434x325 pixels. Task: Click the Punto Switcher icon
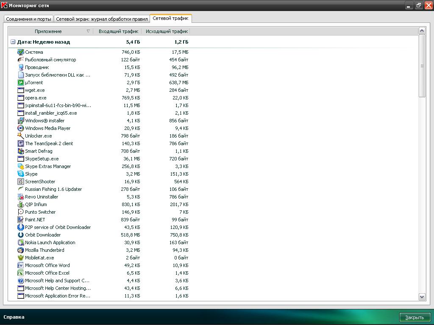pos(20,212)
